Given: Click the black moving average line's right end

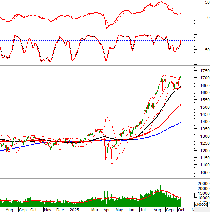Looking at the screenshot, I should (x=180, y=87).
